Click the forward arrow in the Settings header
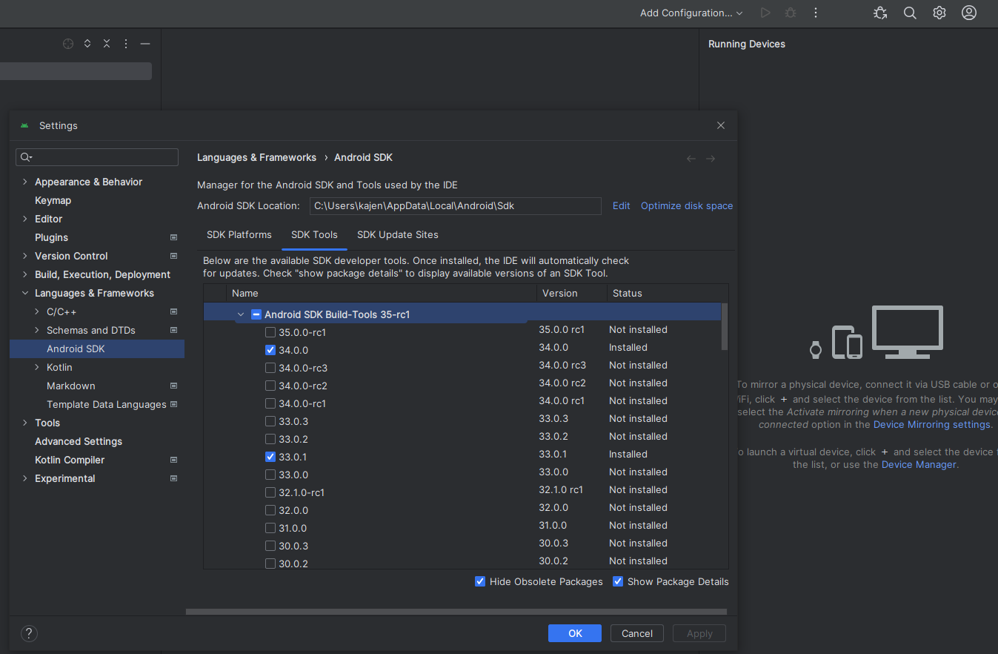This screenshot has width=998, height=654. click(711, 158)
